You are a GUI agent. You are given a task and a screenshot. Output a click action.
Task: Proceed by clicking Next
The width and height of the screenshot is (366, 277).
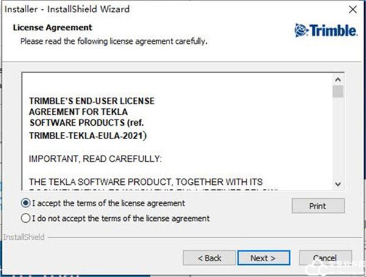coord(263,258)
